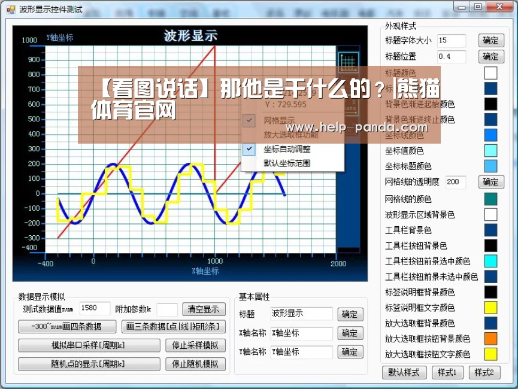This screenshot has height=389, width=518.
Task: Click the 停止随机模拟 button
Action: pos(195,364)
